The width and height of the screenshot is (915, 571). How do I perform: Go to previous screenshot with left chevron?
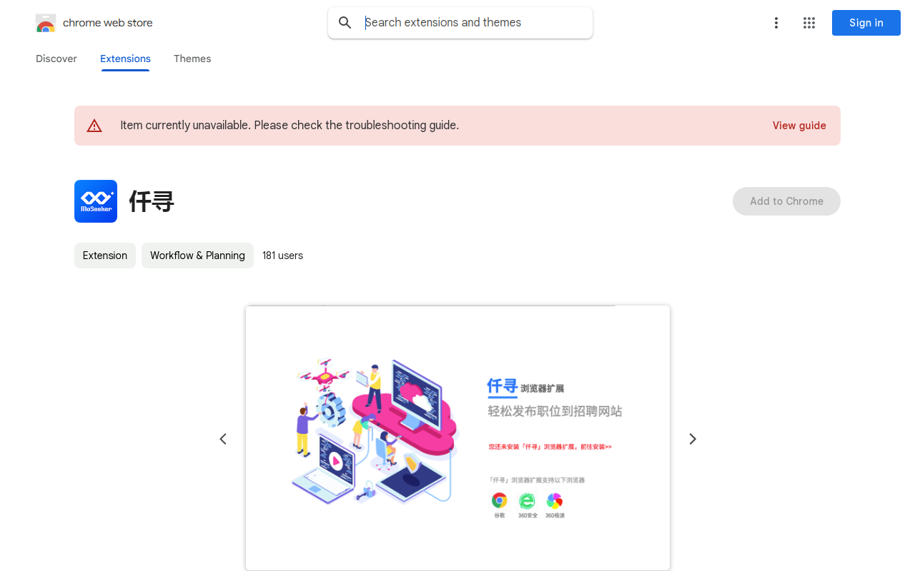click(223, 439)
